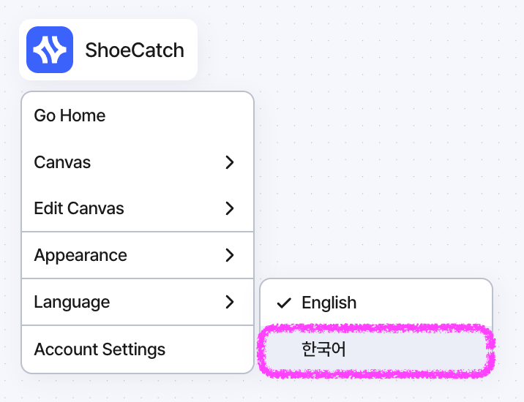524x402 pixels.
Task: Switch language to 한국어
Action: click(376, 349)
